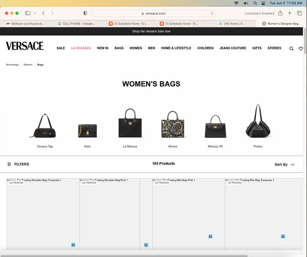
Task: Open the CHILDREN menu
Action: pyautogui.click(x=205, y=48)
